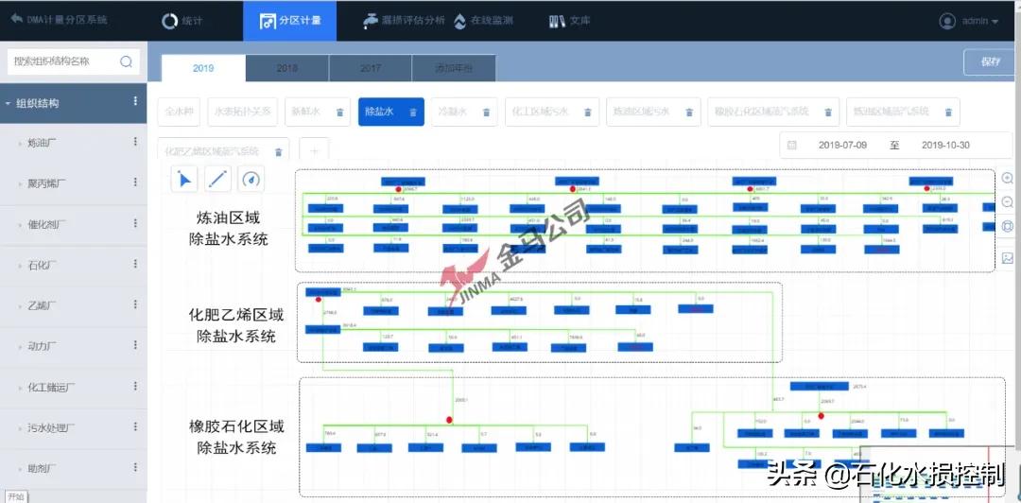Open more options for 助剂厂

[135, 468]
